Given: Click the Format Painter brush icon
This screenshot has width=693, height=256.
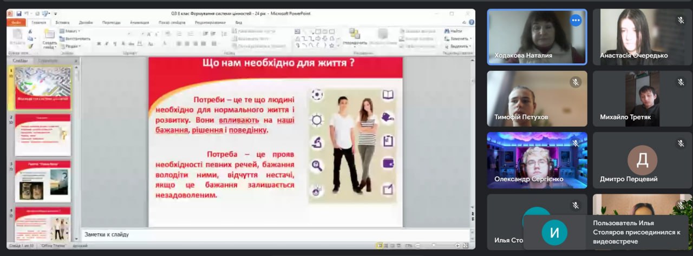Looking at the screenshot, I should tap(31, 46).
